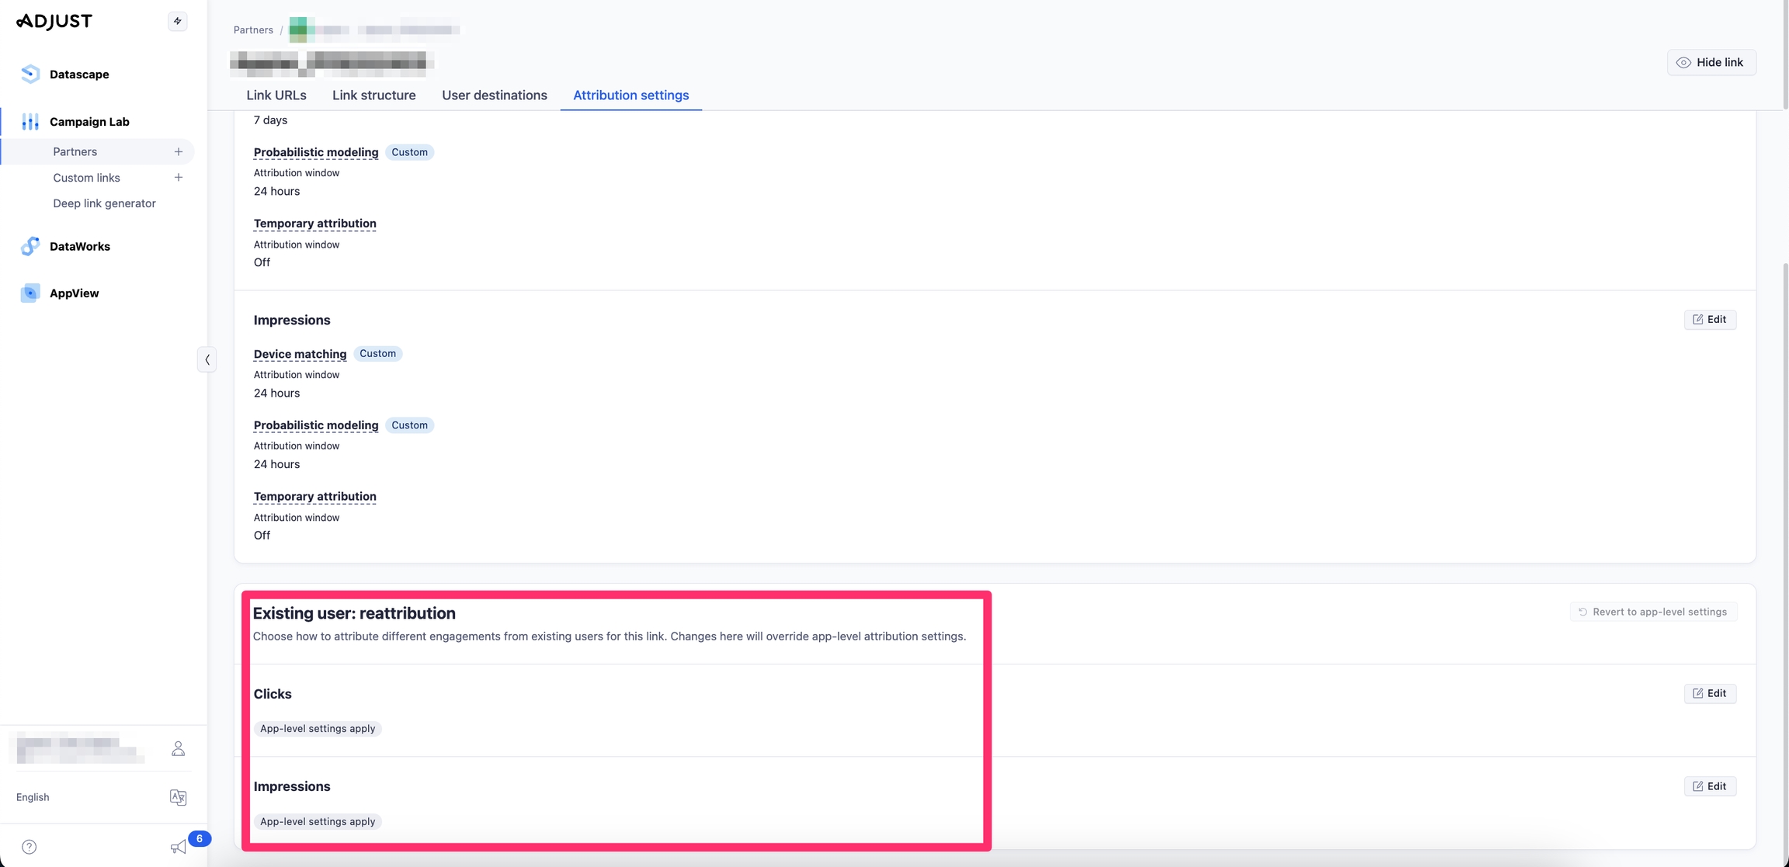The image size is (1789, 867).
Task: Click the AppView sidebar icon
Action: (30, 293)
